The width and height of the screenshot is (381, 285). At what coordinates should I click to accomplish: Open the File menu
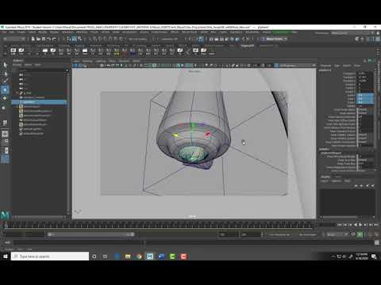click(4, 32)
